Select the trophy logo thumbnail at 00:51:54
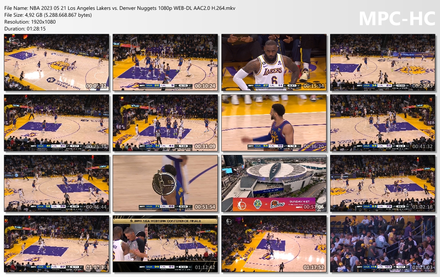 [x=165, y=183]
